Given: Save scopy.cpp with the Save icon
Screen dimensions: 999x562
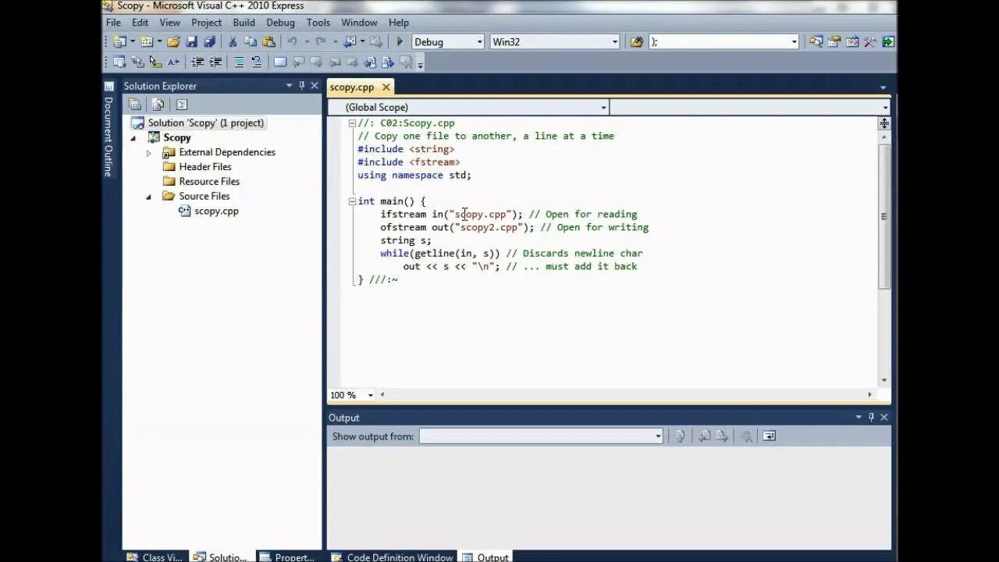Looking at the screenshot, I should coord(192,41).
